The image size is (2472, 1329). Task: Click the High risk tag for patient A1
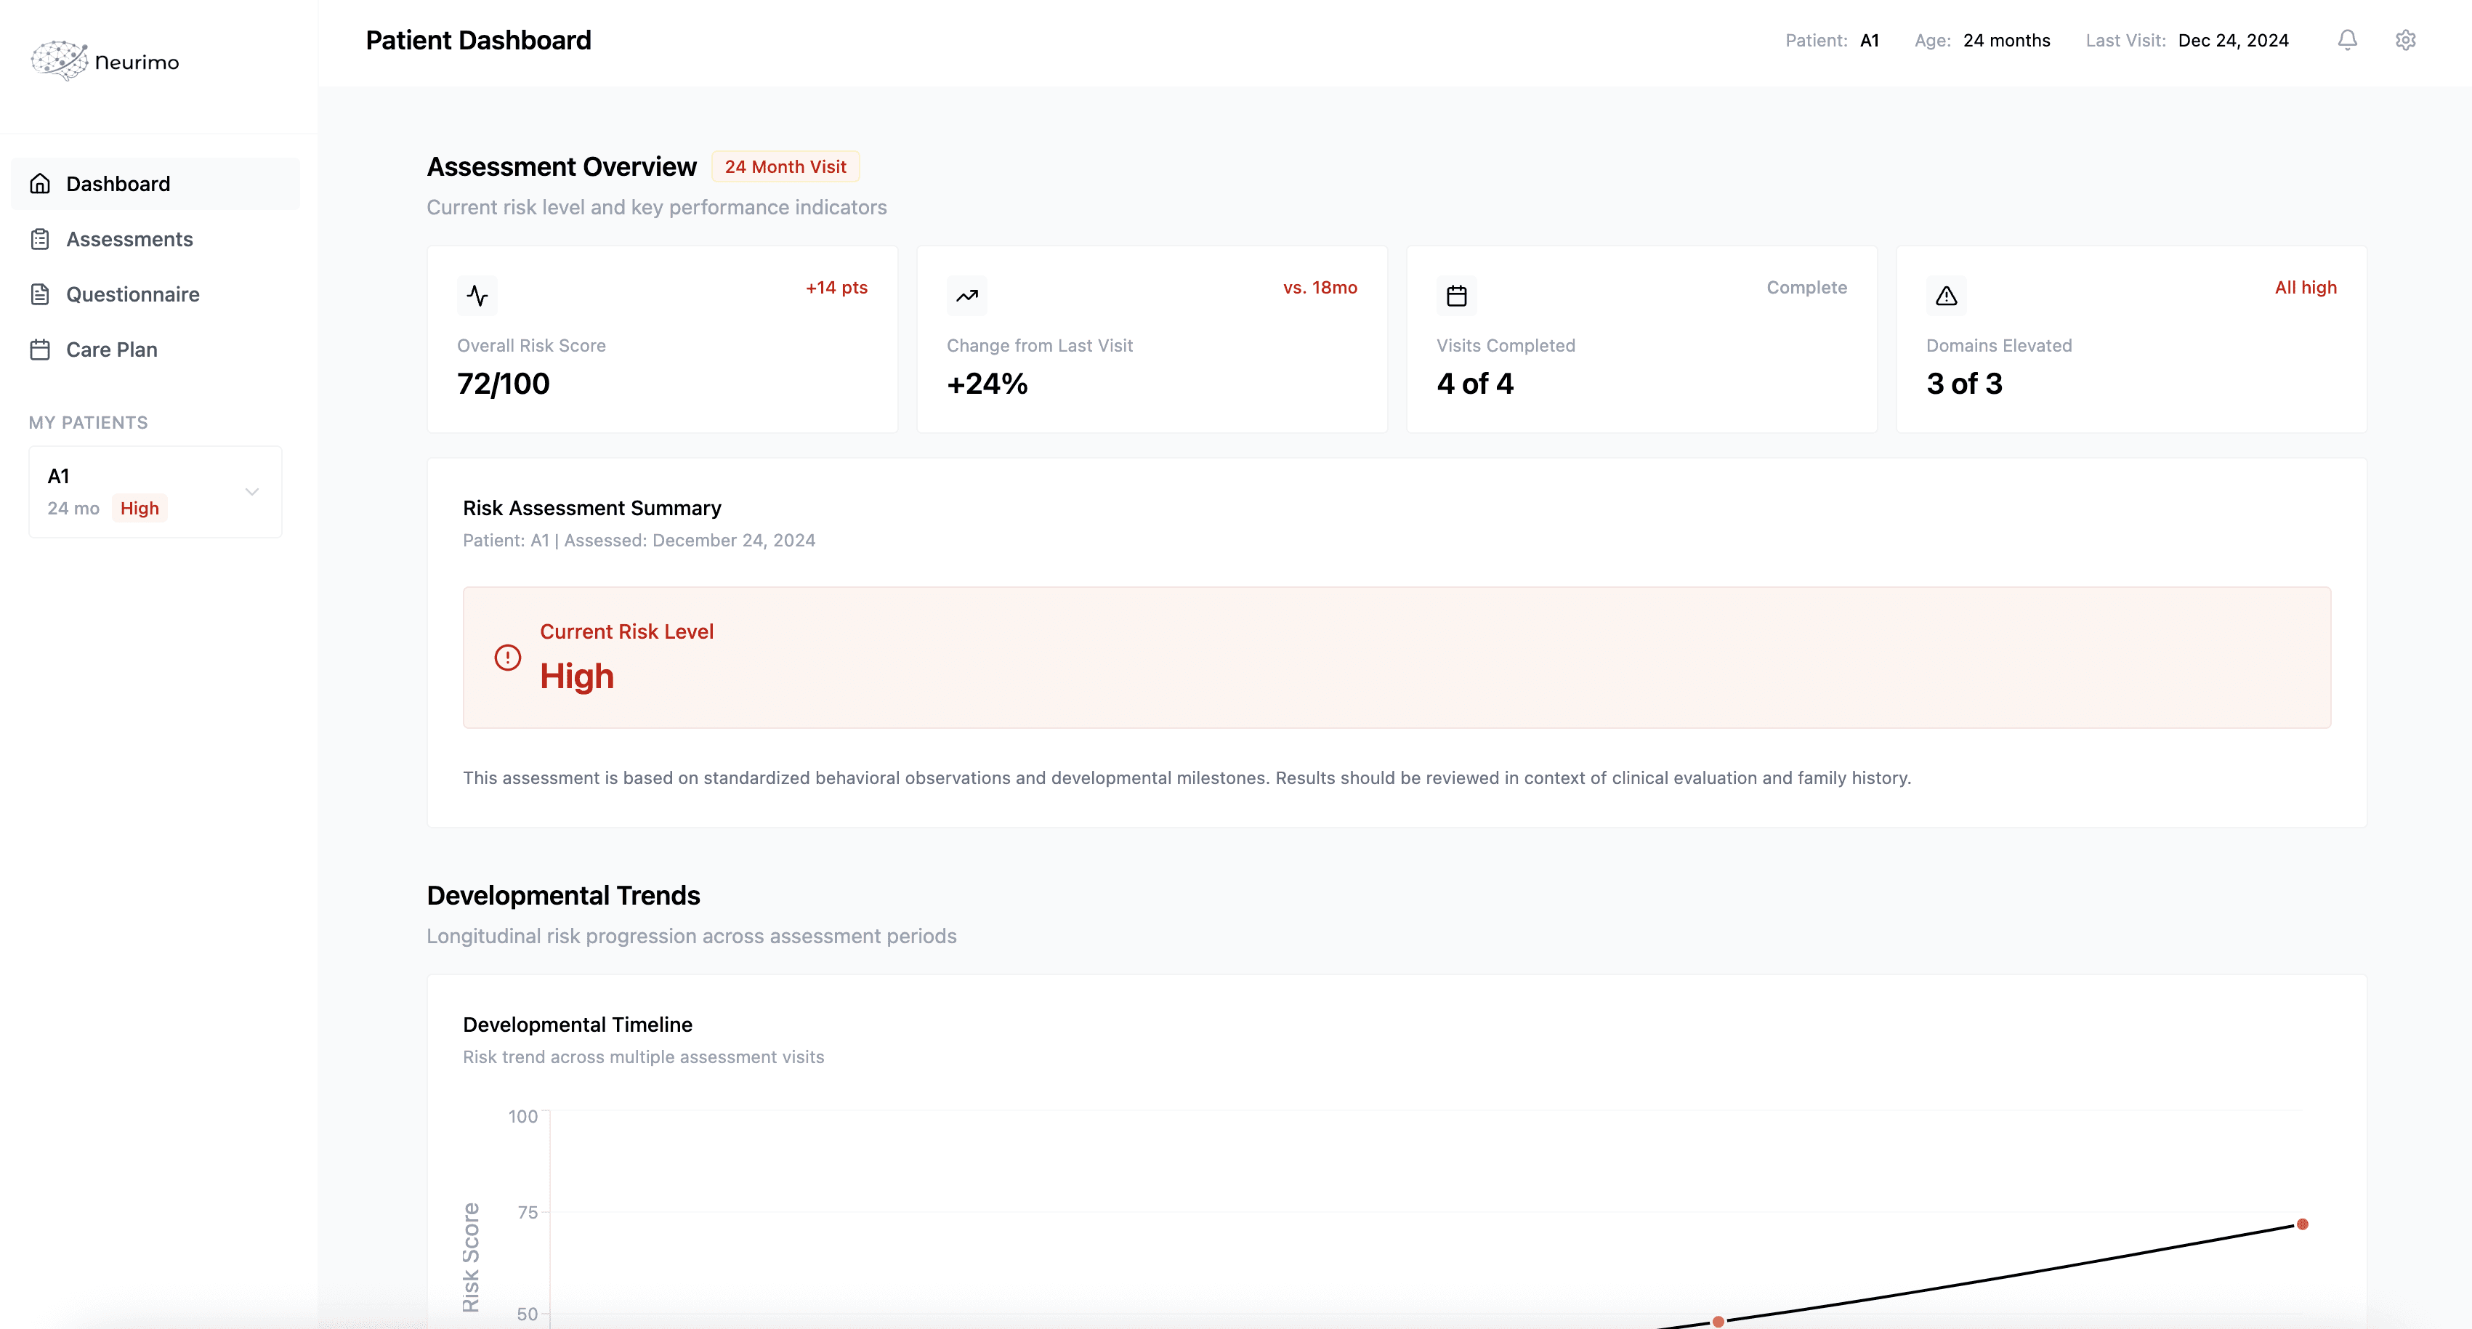[139, 509]
